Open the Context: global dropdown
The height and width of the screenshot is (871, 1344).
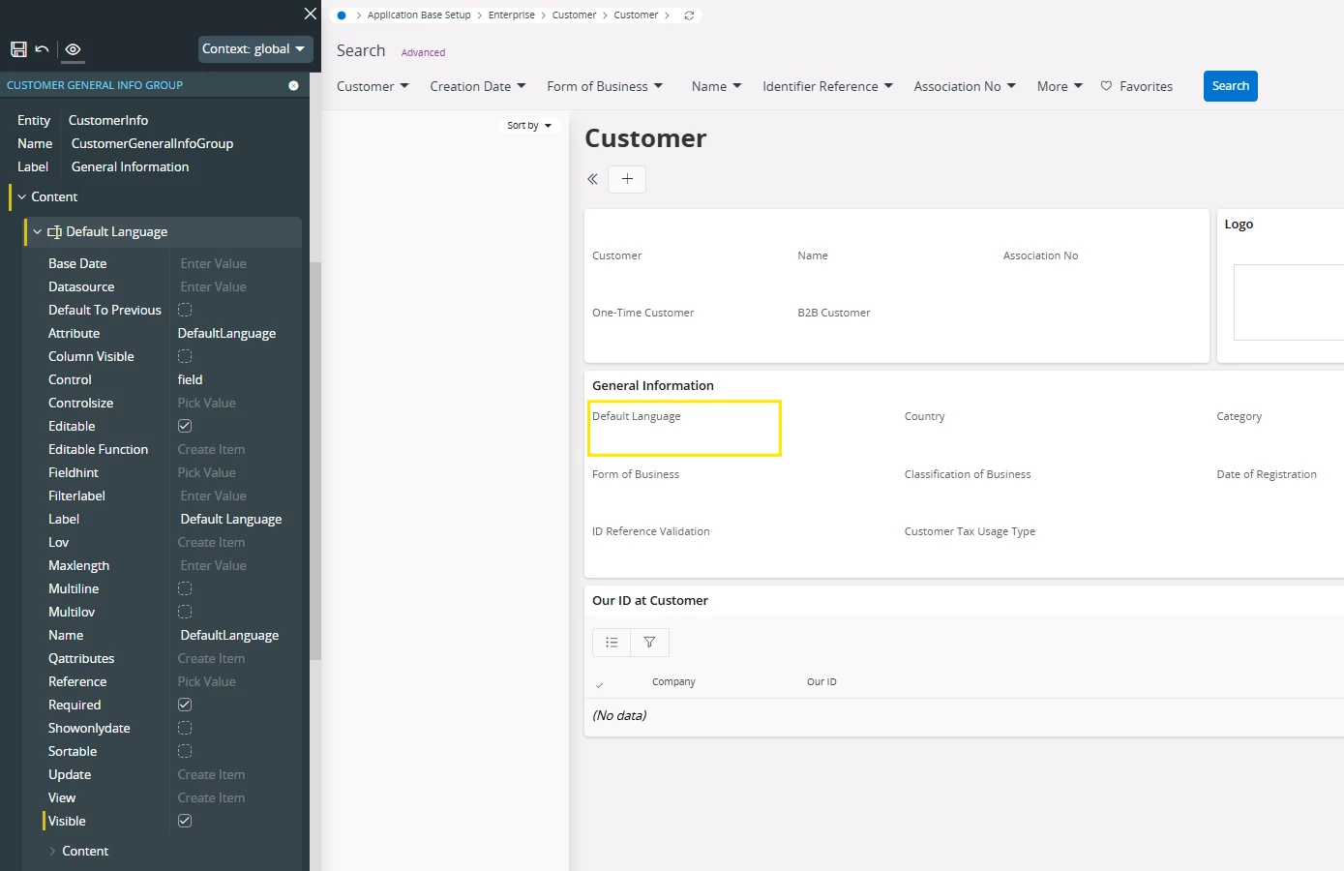(254, 49)
